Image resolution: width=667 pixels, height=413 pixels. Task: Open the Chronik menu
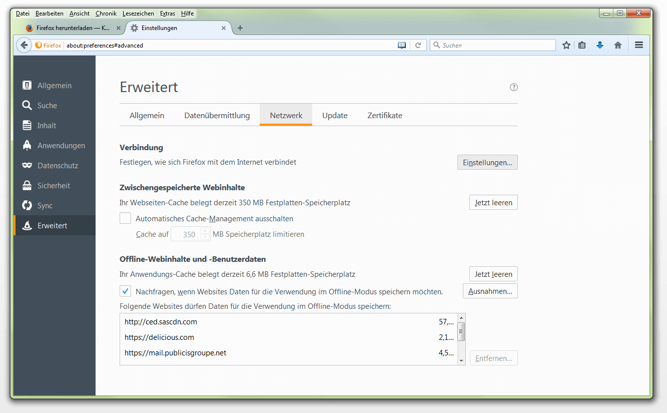[106, 14]
